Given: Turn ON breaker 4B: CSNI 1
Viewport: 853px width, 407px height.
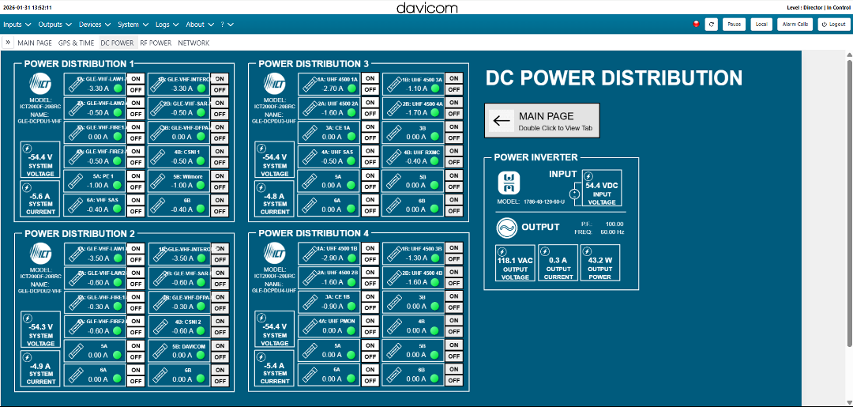Looking at the screenshot, I should pos(220,151).
